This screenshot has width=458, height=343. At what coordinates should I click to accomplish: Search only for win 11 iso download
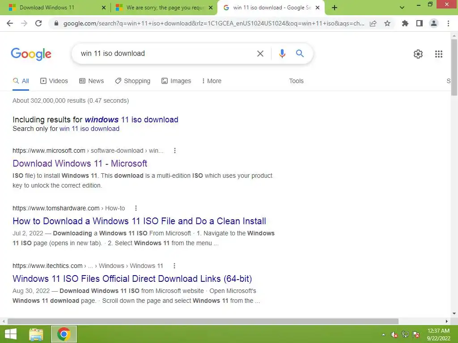coord(89,129)
